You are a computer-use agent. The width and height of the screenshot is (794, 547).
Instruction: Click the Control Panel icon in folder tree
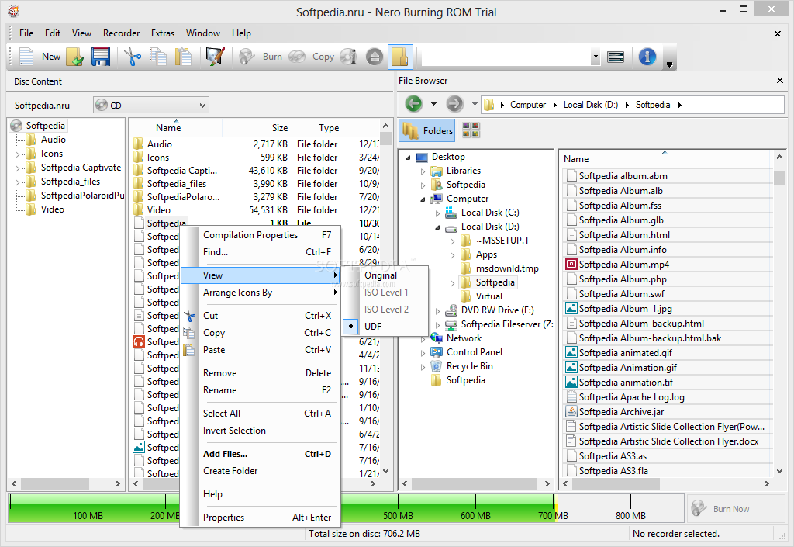[436, 352]
